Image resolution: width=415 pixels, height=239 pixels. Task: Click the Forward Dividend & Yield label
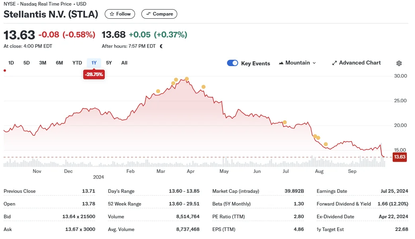[x=344, y=204]
